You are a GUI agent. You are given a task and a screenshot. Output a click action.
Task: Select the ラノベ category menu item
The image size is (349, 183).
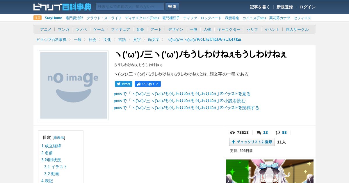(81, 29)
